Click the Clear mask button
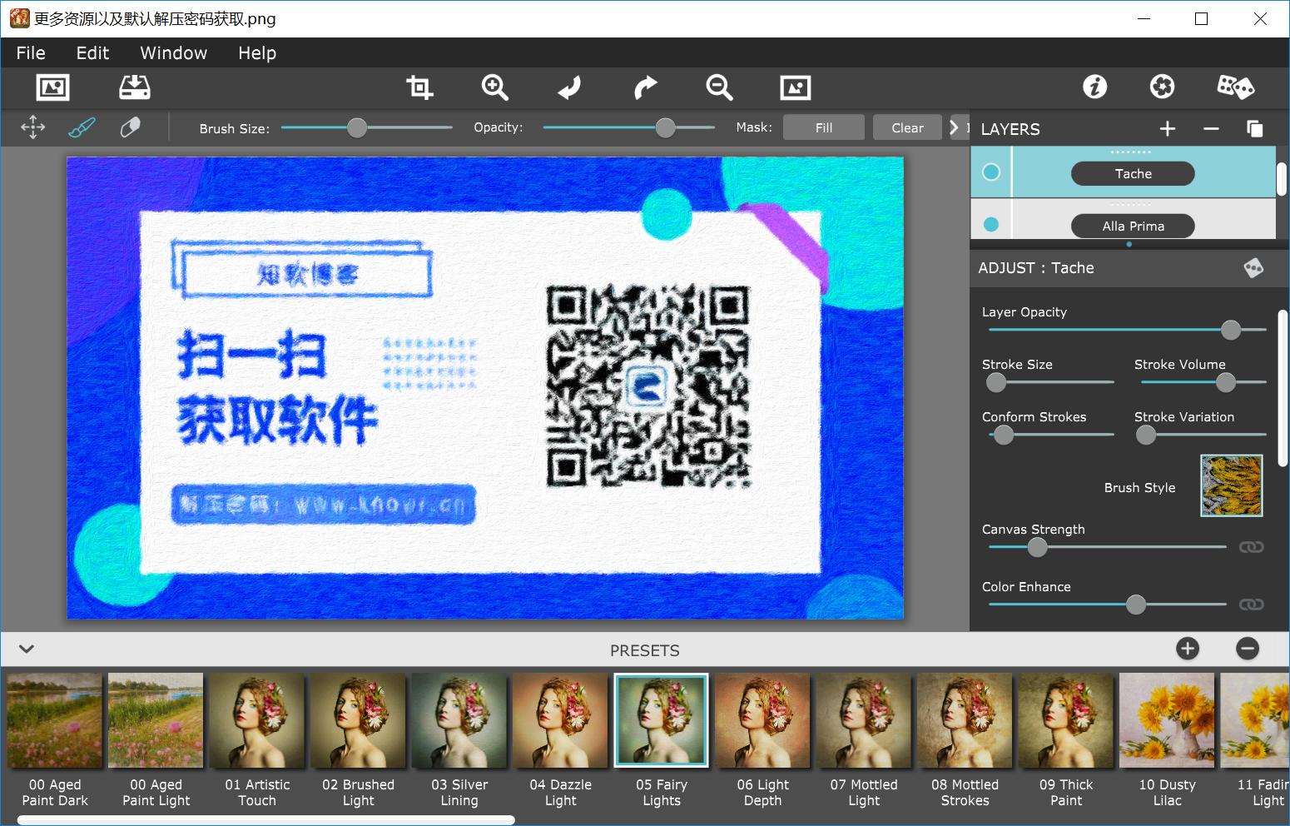Screen dimensions: 1290x826 [x=907, y=127]
